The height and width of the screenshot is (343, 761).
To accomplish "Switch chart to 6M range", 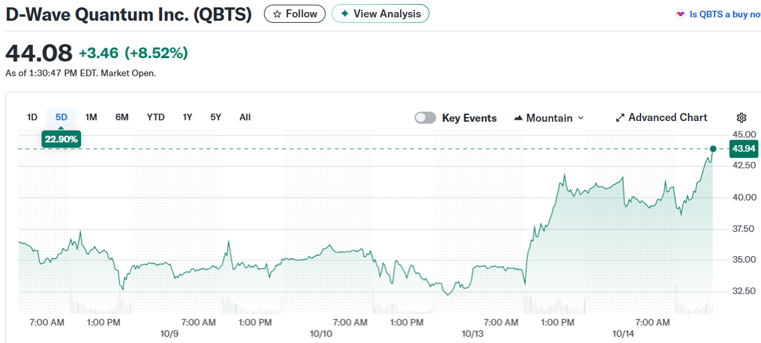I will tap(122, 117).
